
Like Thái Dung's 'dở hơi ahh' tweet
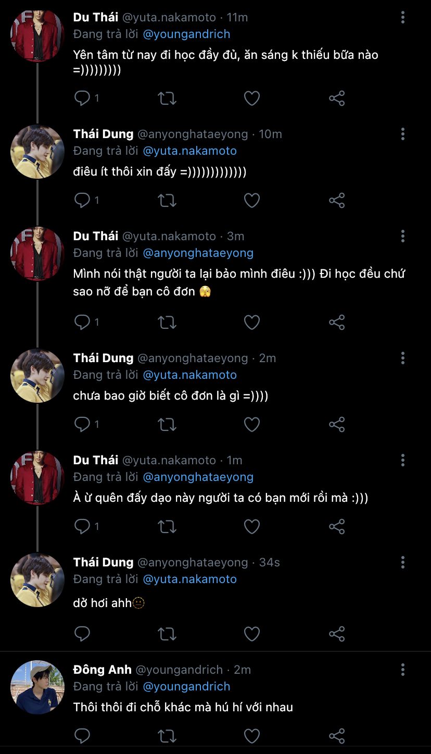point(252,634)
